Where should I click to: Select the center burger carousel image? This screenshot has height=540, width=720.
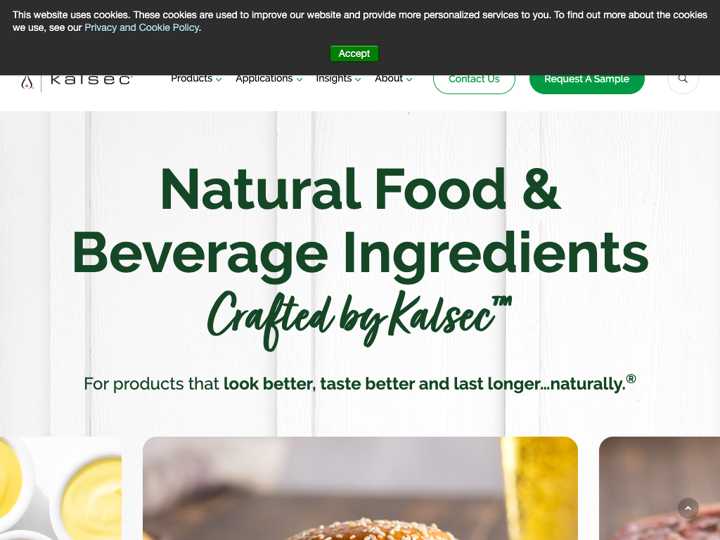[360, 488]
